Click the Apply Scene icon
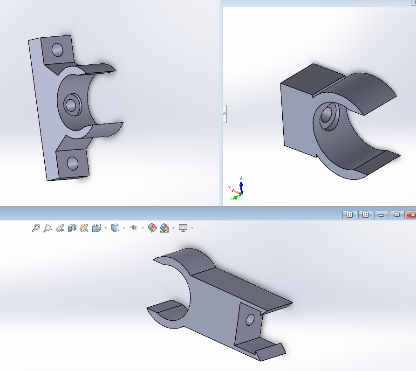Screen dimensions: 416x371 164,228
